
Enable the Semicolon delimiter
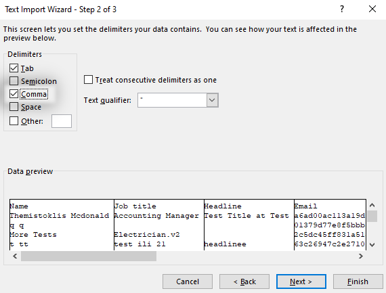pyautogui.click(x=14, y=81)
